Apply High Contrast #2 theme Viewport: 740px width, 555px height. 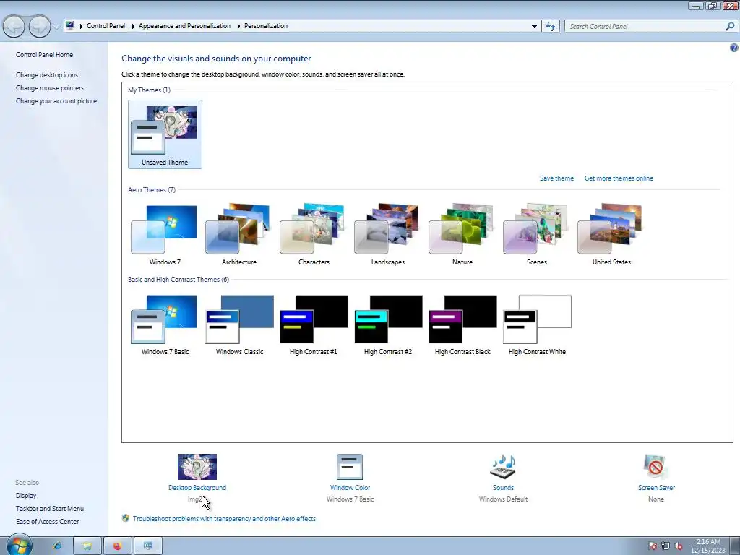(x=387, y=324)
